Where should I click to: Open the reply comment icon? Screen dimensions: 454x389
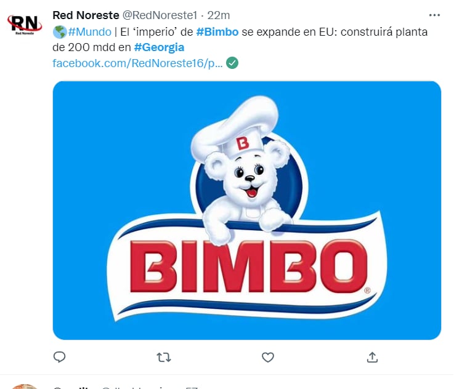point(60,357)
